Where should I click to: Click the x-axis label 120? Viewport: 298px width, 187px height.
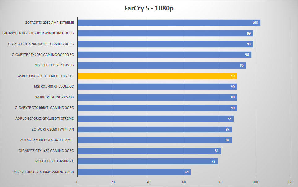(290, 182)
